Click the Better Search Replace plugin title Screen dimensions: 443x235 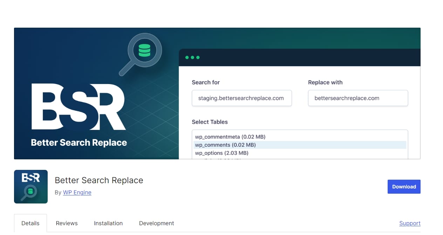(99, 180)
